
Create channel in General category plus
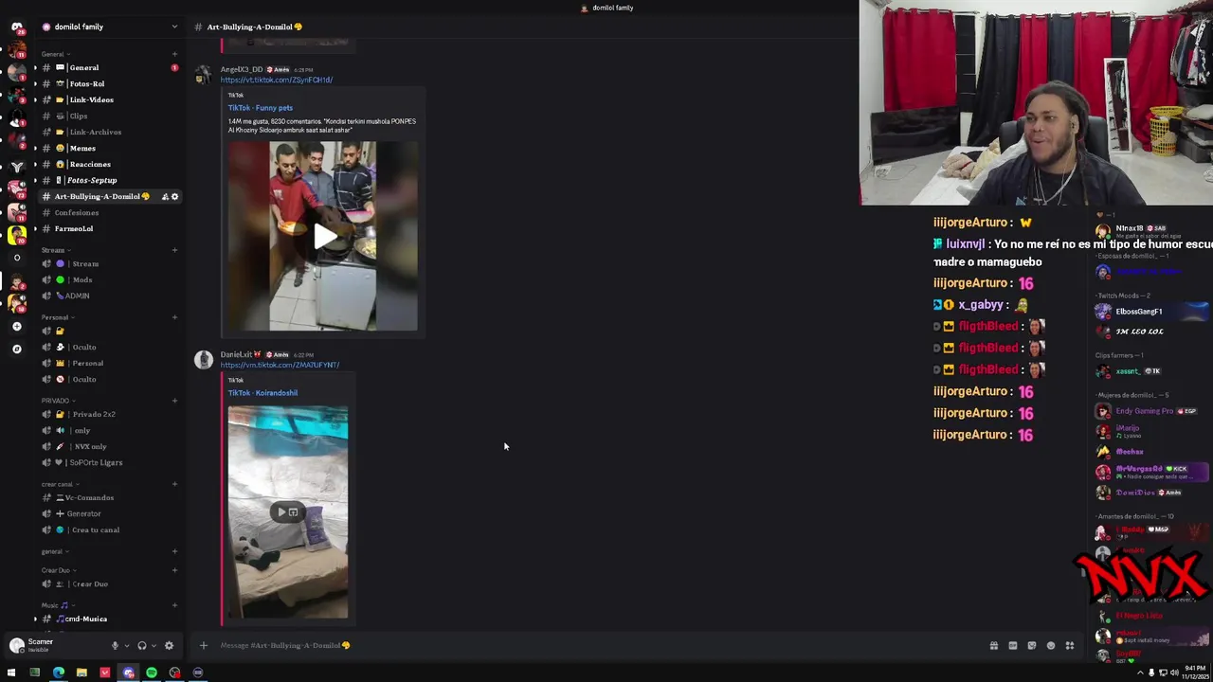(174, 54)
